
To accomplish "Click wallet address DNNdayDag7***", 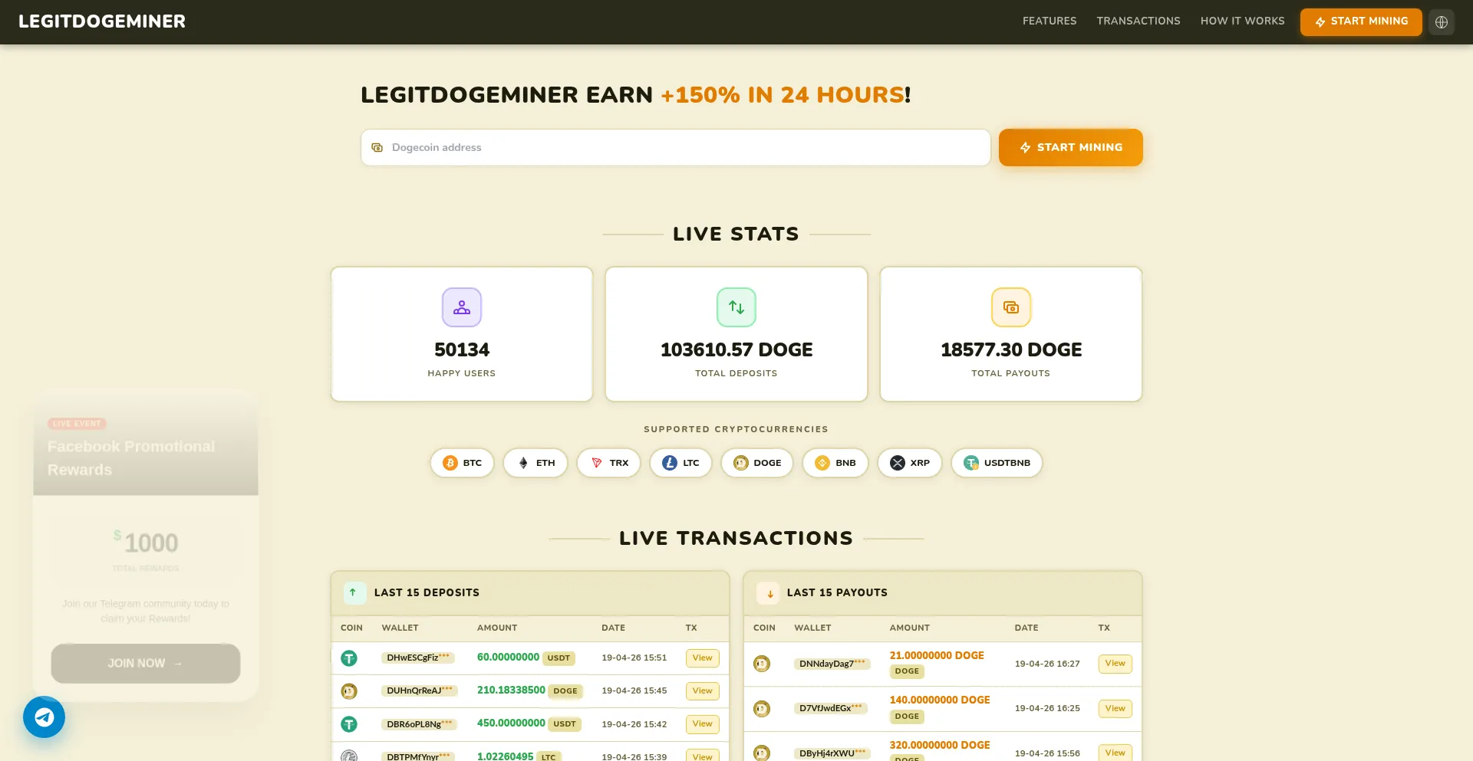I will (x=832, y=664).
